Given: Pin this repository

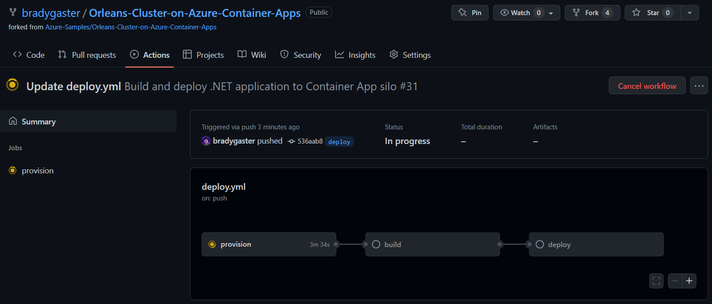Looking at the screenshot, I should [470, 13].
